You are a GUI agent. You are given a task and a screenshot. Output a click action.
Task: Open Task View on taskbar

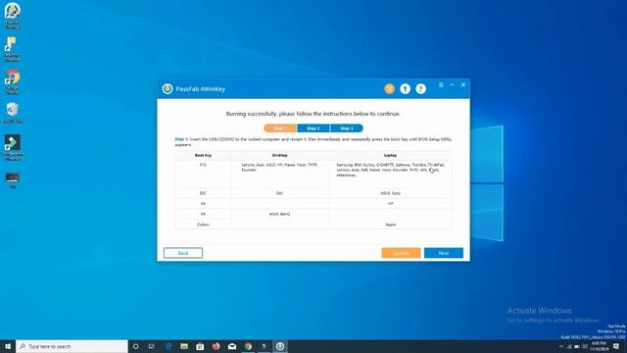pos(152,346)
